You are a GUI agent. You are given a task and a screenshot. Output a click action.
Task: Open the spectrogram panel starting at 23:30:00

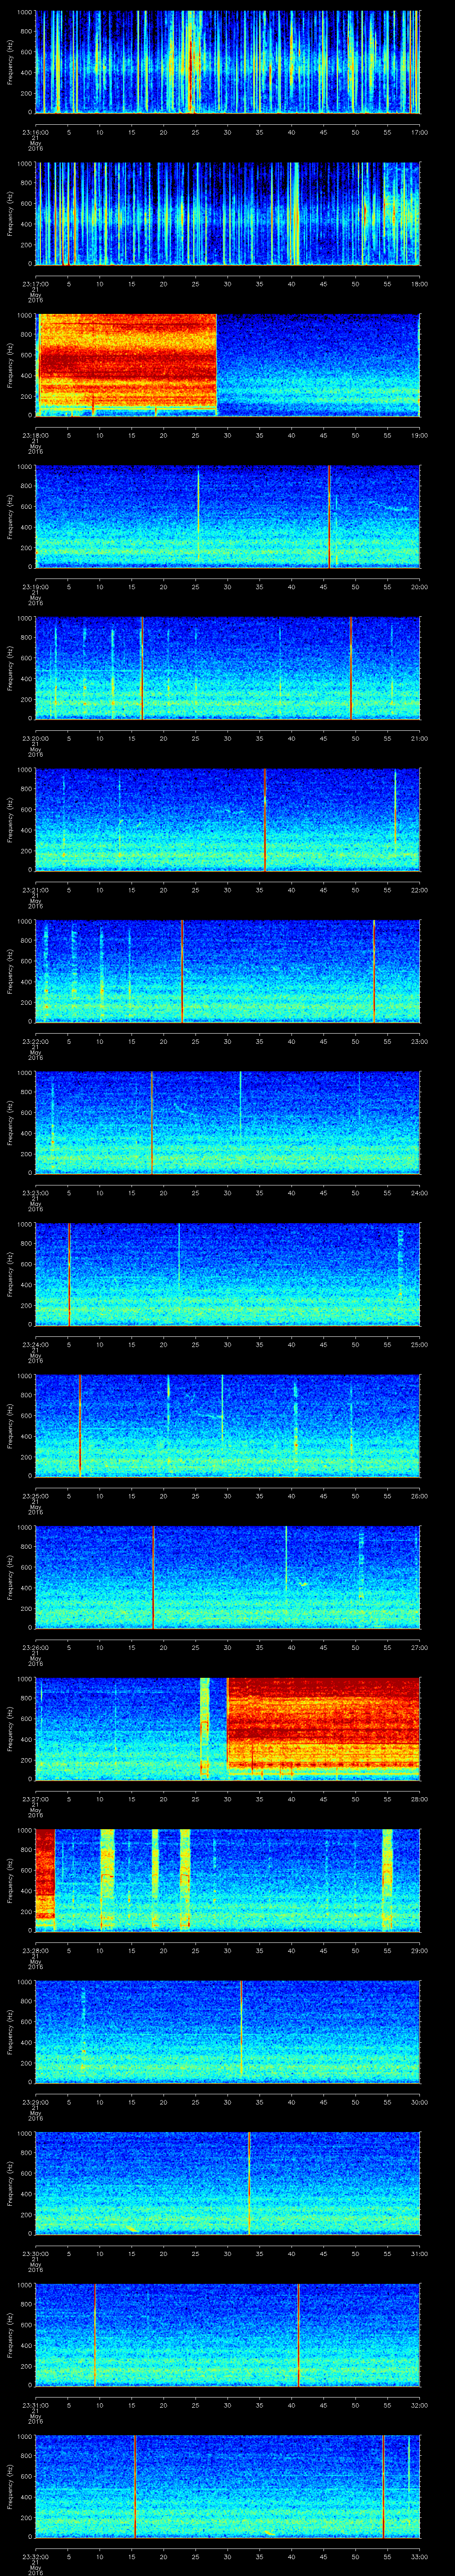pyautogui.click(x=227, y=2184)
